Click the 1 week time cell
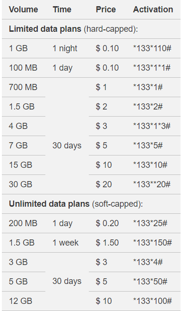This screenshot has width=181, height=311. pos(66,243)
